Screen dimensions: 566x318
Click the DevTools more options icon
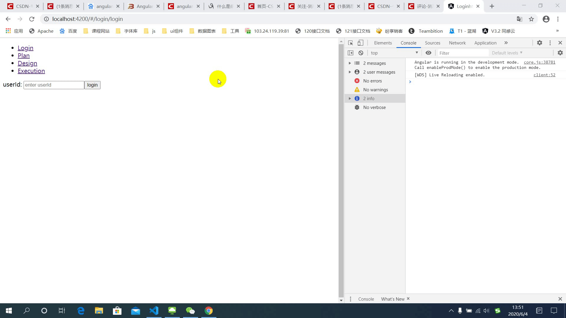(550, 43)
